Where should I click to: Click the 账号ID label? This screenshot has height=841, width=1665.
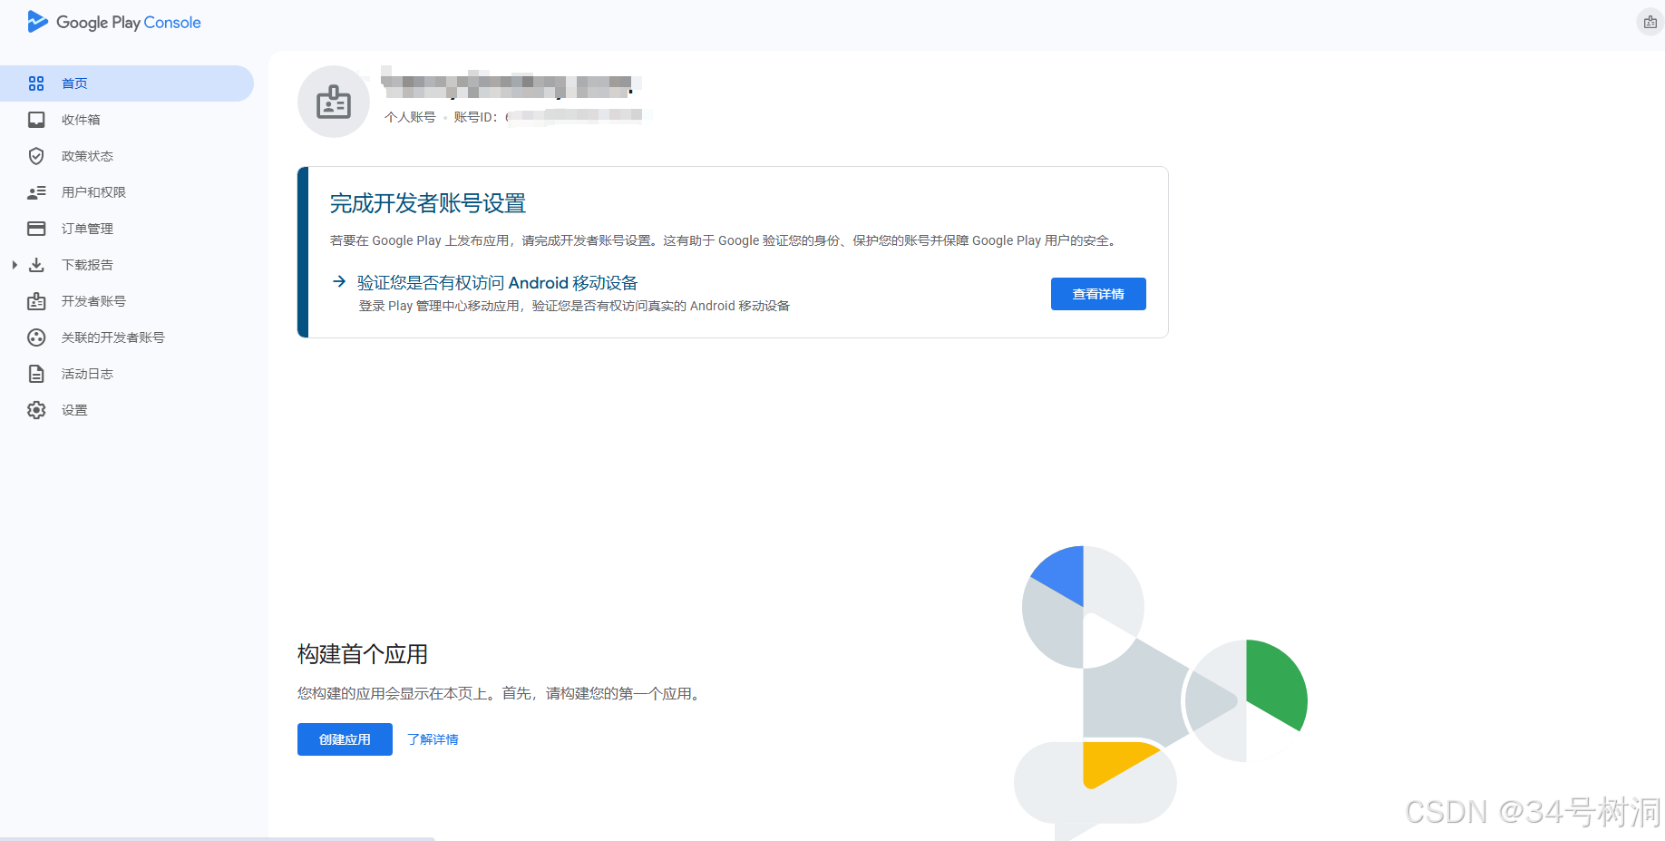(475, 117)
